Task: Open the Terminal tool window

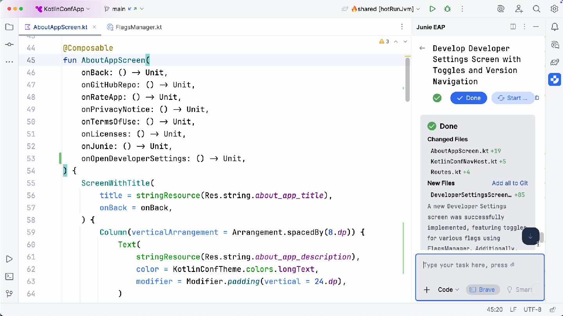Action: [x=9, y=277]
